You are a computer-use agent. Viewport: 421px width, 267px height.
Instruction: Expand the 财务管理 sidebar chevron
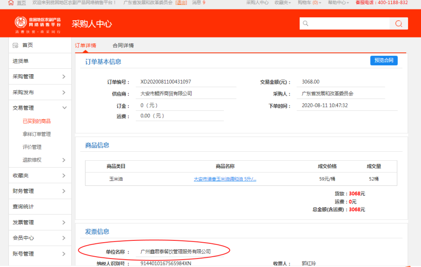64,191
